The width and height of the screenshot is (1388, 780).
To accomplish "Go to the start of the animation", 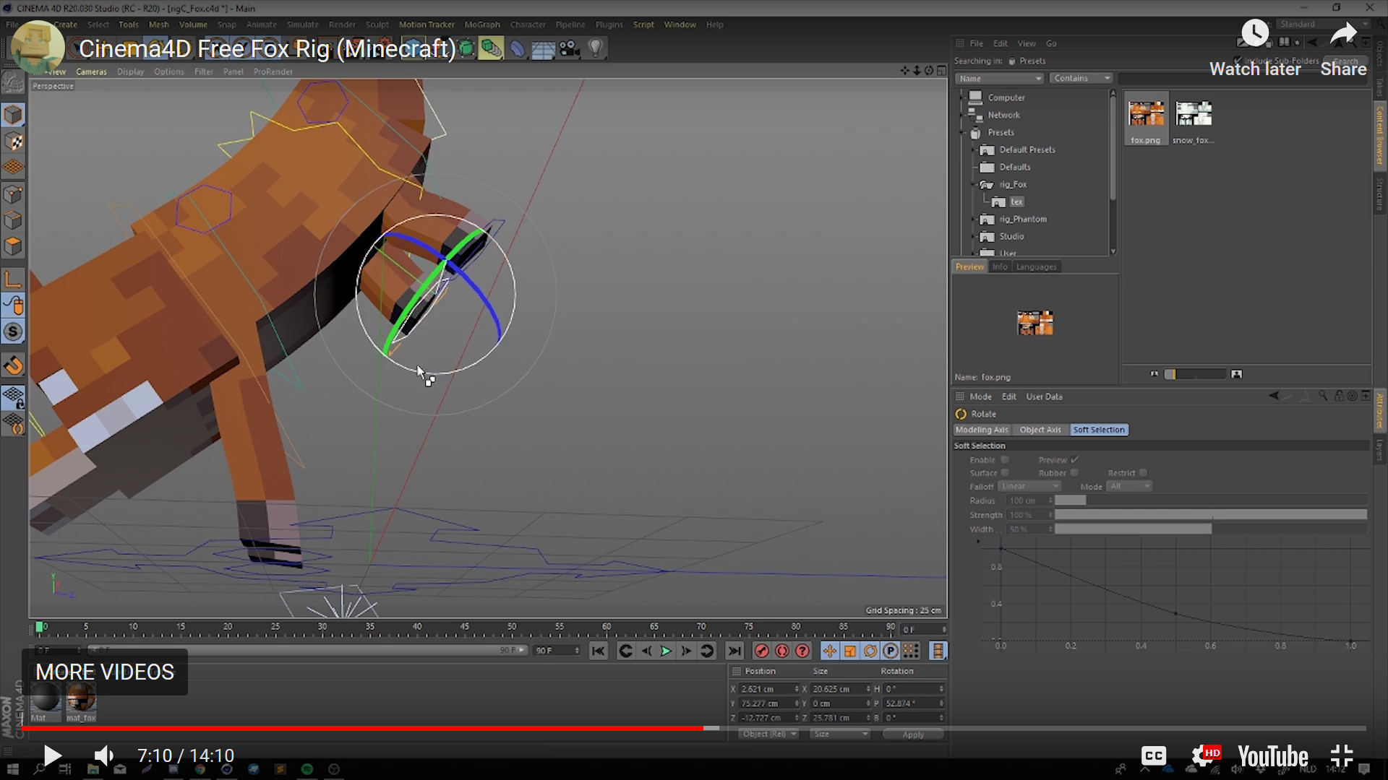I will pos(598,651).
